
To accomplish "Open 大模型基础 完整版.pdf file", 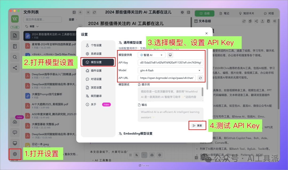I will coord(51,126).
